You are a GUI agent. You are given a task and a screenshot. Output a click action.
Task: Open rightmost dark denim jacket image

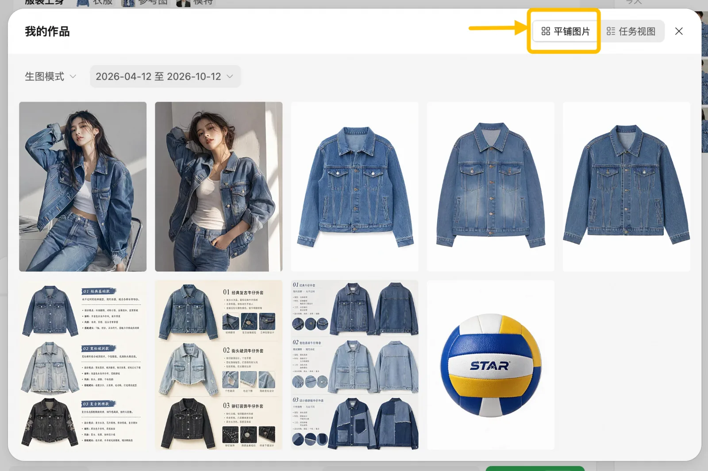626,186
